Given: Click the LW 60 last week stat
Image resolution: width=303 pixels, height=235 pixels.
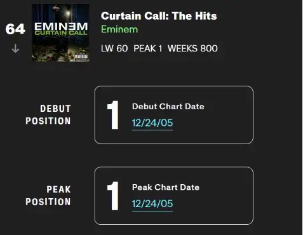Looking at the screenshot, I should tap(114, 48).
